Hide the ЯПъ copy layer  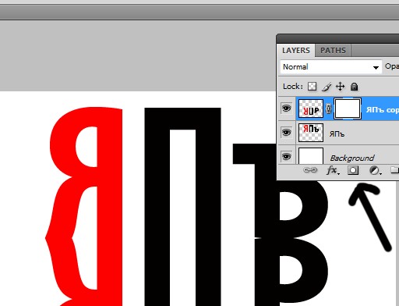(x=286, y=108)
